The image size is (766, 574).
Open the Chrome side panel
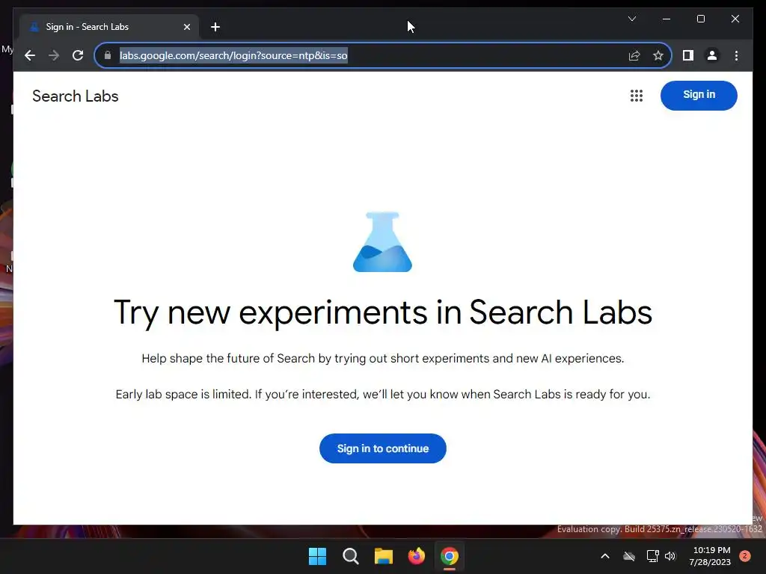pos(688,55)
